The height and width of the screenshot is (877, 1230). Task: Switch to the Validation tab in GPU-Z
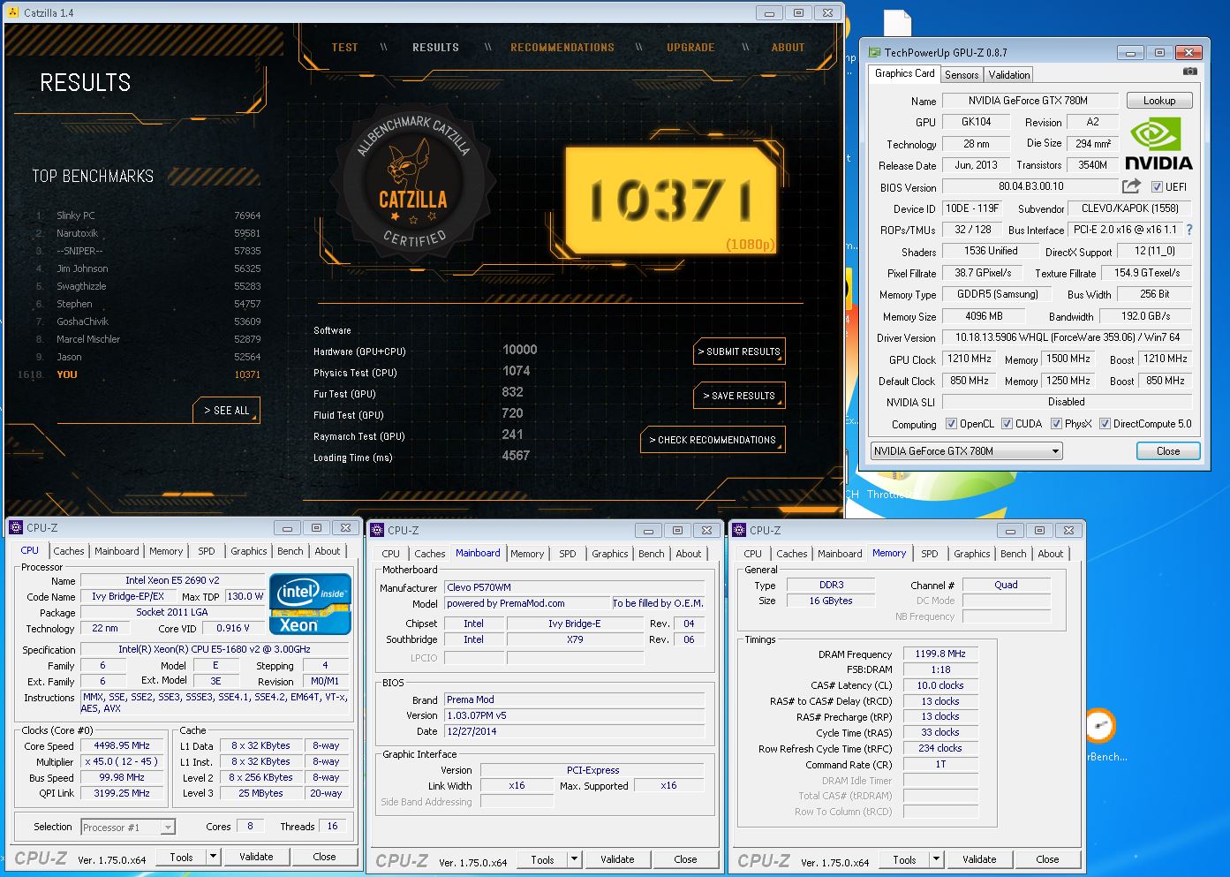[x=1008, y=75]
